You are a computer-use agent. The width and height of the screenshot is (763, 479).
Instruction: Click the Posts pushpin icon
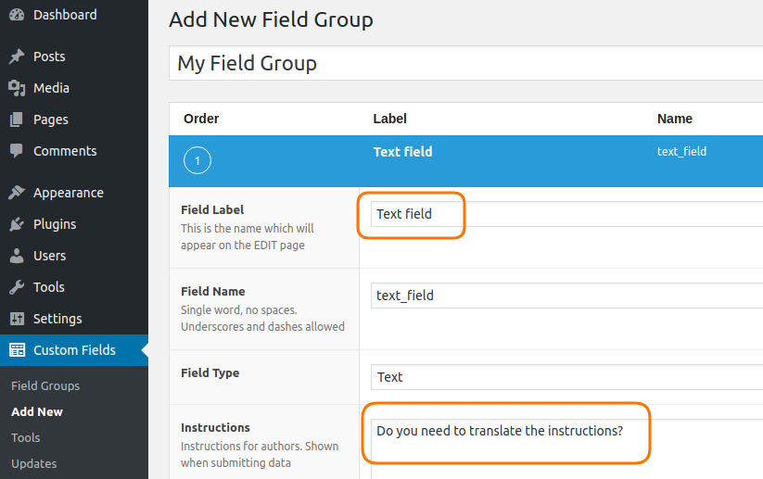pyautogui.click(x=17, y=57)
